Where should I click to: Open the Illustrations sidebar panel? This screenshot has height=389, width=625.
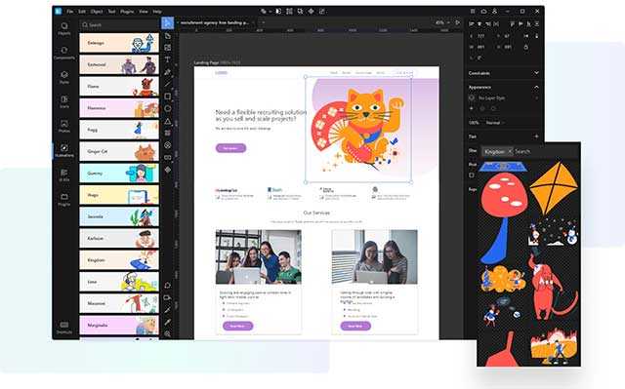64,151
